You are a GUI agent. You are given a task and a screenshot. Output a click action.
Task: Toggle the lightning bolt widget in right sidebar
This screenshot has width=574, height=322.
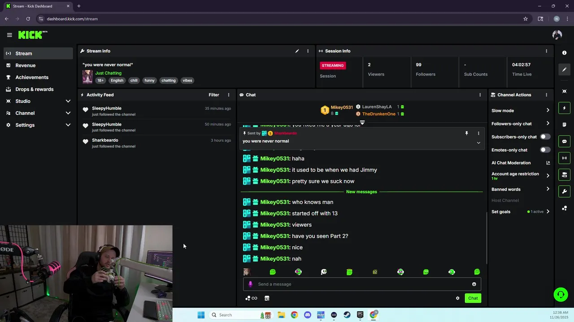click(x=564, y=108)
